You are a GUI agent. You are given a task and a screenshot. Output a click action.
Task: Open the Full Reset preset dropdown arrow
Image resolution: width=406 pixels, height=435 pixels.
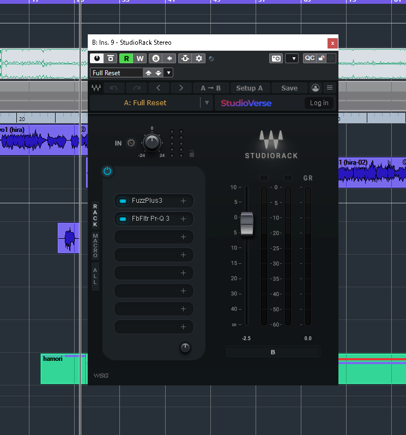pyautogui.click(x=168, y=73)
